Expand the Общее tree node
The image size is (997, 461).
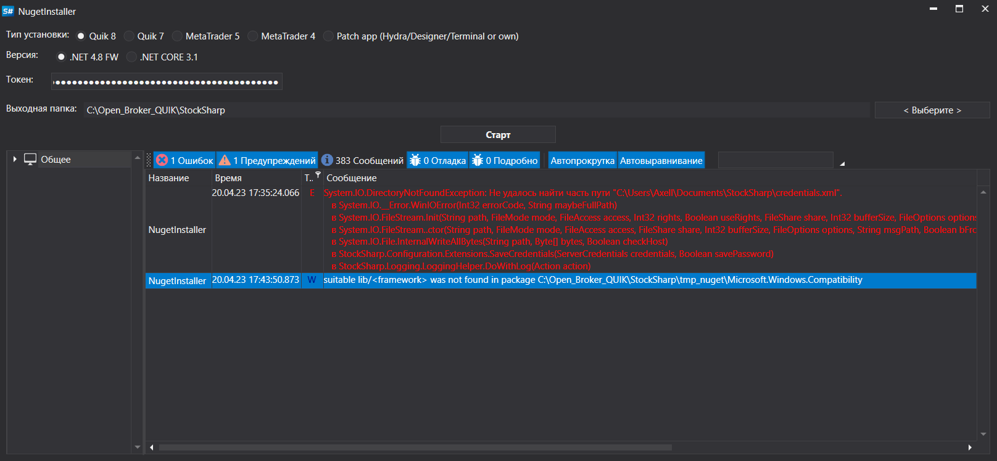point(15,159)
